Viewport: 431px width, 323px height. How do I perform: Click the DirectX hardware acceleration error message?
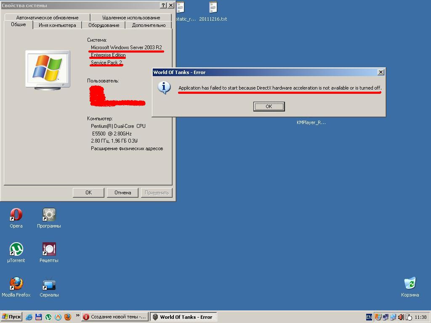tap(280, 88)
